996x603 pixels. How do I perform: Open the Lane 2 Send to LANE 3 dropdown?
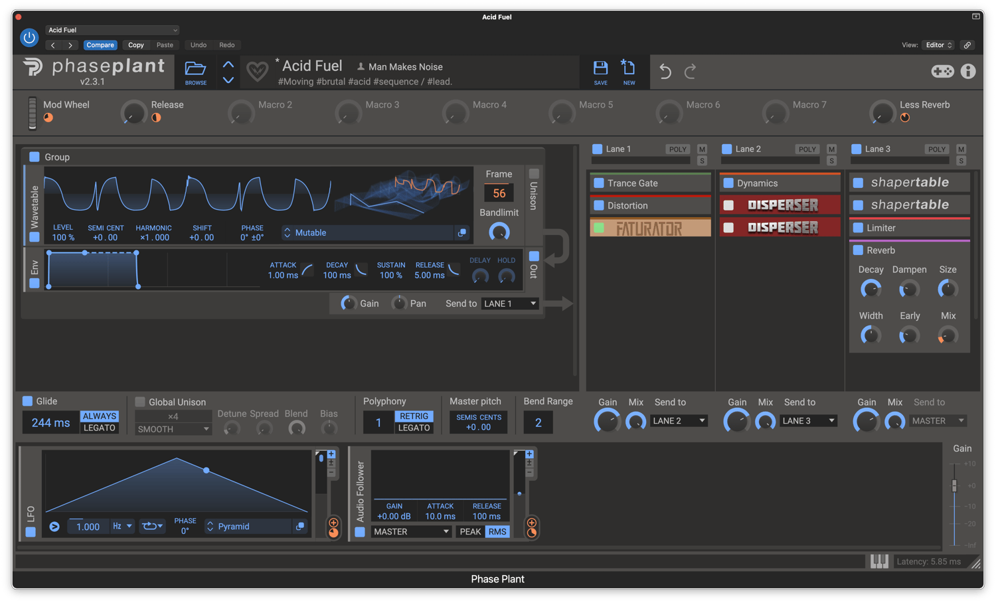[808, 420]
